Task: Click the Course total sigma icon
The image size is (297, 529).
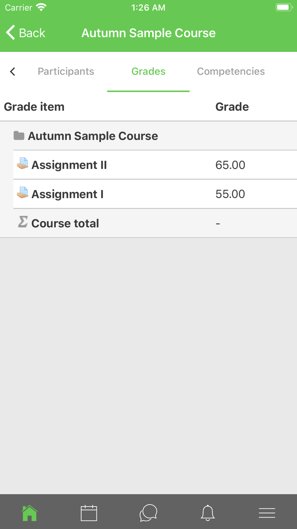Action: point(23,222)
